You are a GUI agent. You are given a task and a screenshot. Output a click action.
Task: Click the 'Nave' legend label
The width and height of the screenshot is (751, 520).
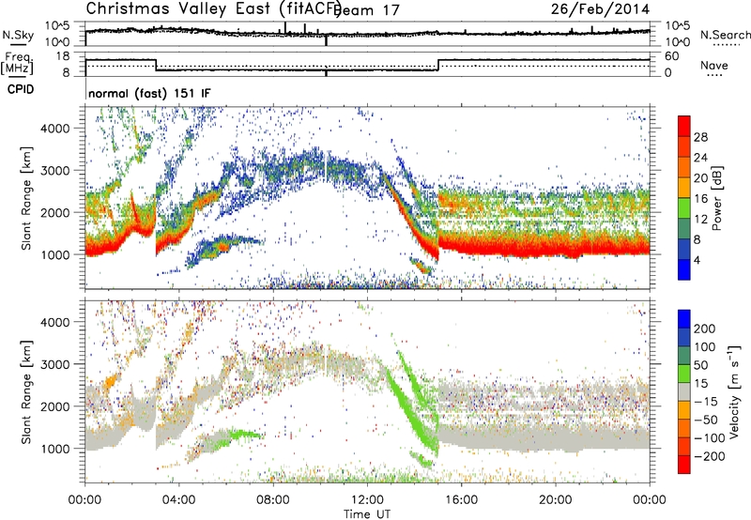coord(713,66)
